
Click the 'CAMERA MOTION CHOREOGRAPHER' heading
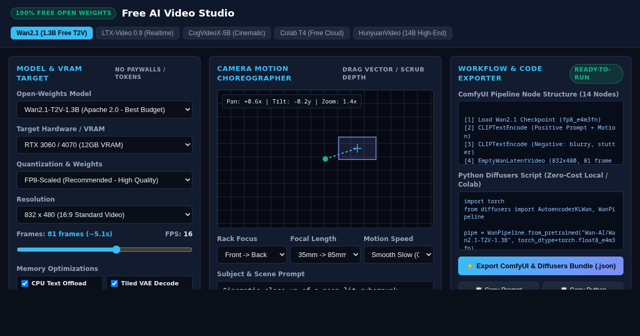pyautogui.click(x=254, y=74)
